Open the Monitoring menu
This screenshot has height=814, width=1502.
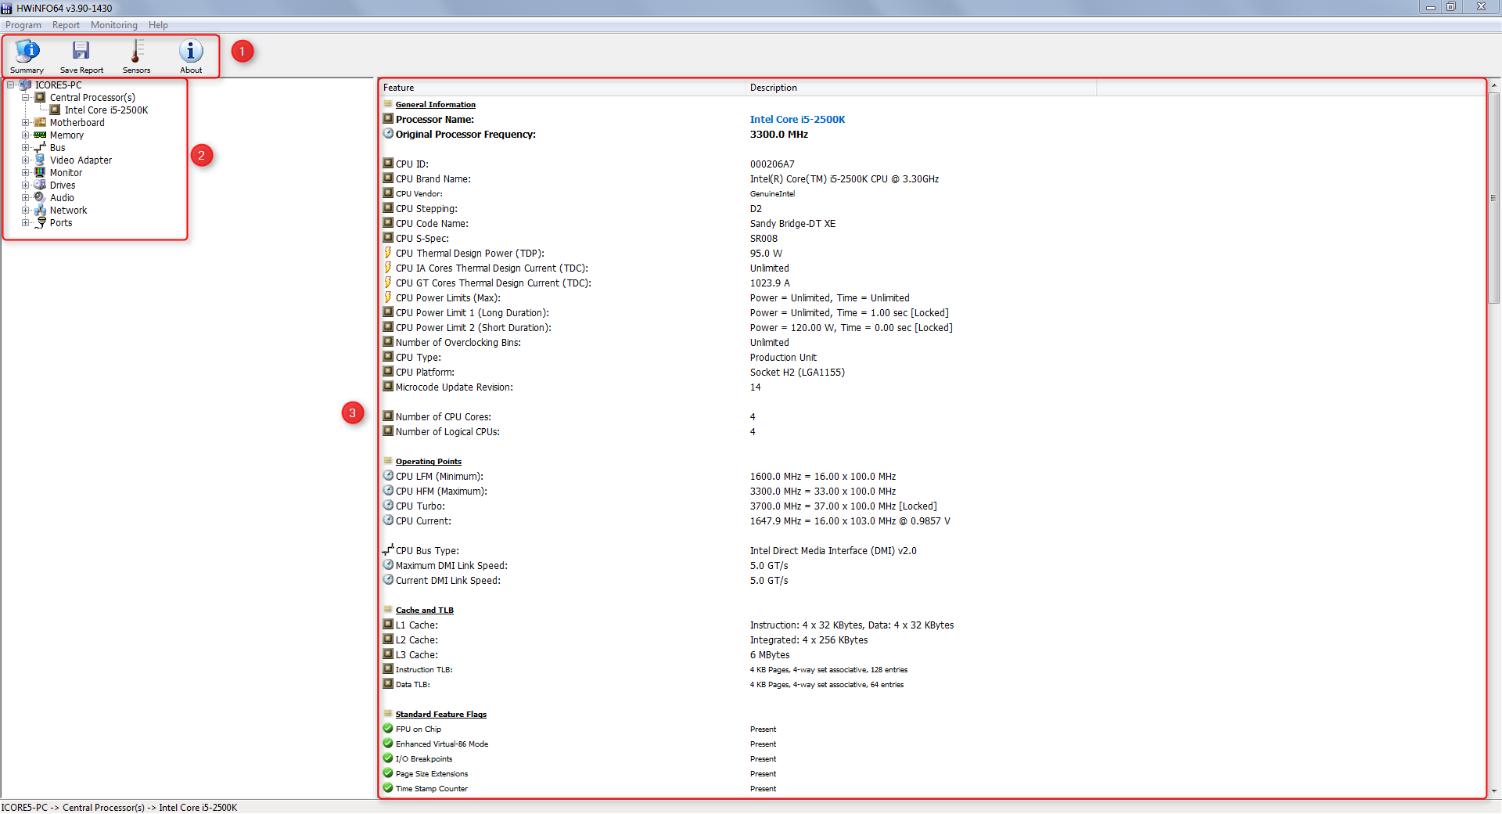(x=113, y=25)
